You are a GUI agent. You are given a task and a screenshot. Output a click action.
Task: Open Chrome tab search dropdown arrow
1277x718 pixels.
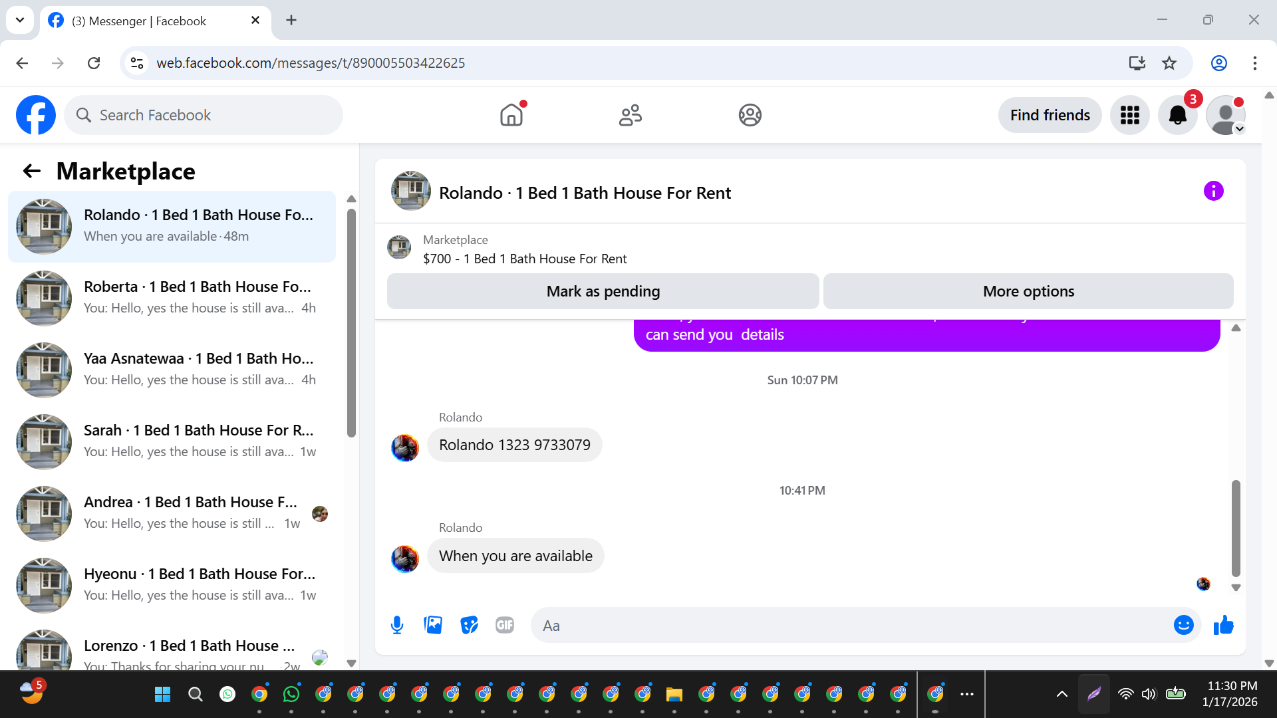(20, 20)
